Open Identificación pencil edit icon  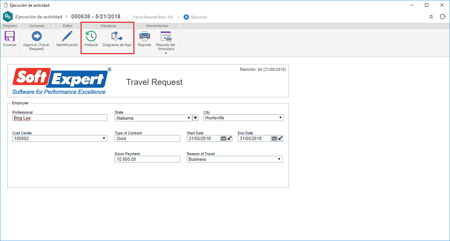tap(67, 36)
